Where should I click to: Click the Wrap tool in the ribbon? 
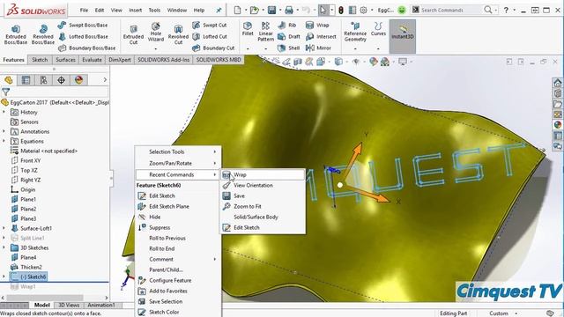tap(317, 26)
